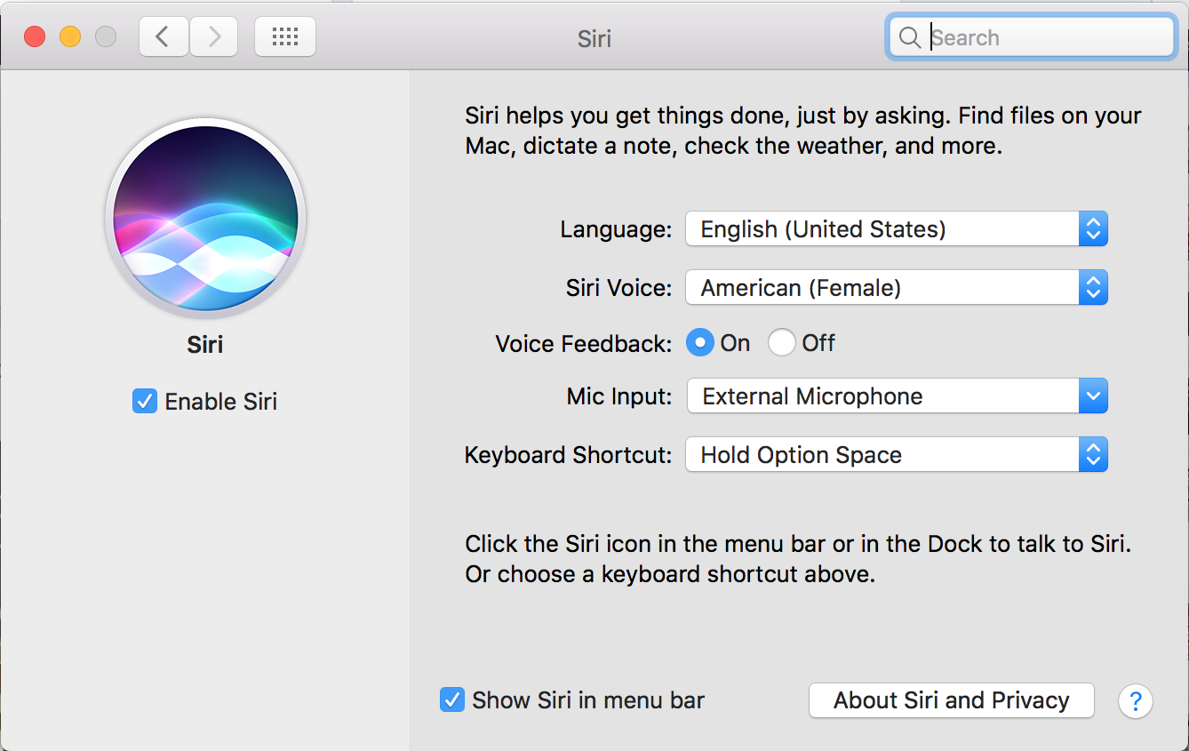Click the Siri label under the icon
Viewport: 1189px width, 751px height.
click(204, 345)
